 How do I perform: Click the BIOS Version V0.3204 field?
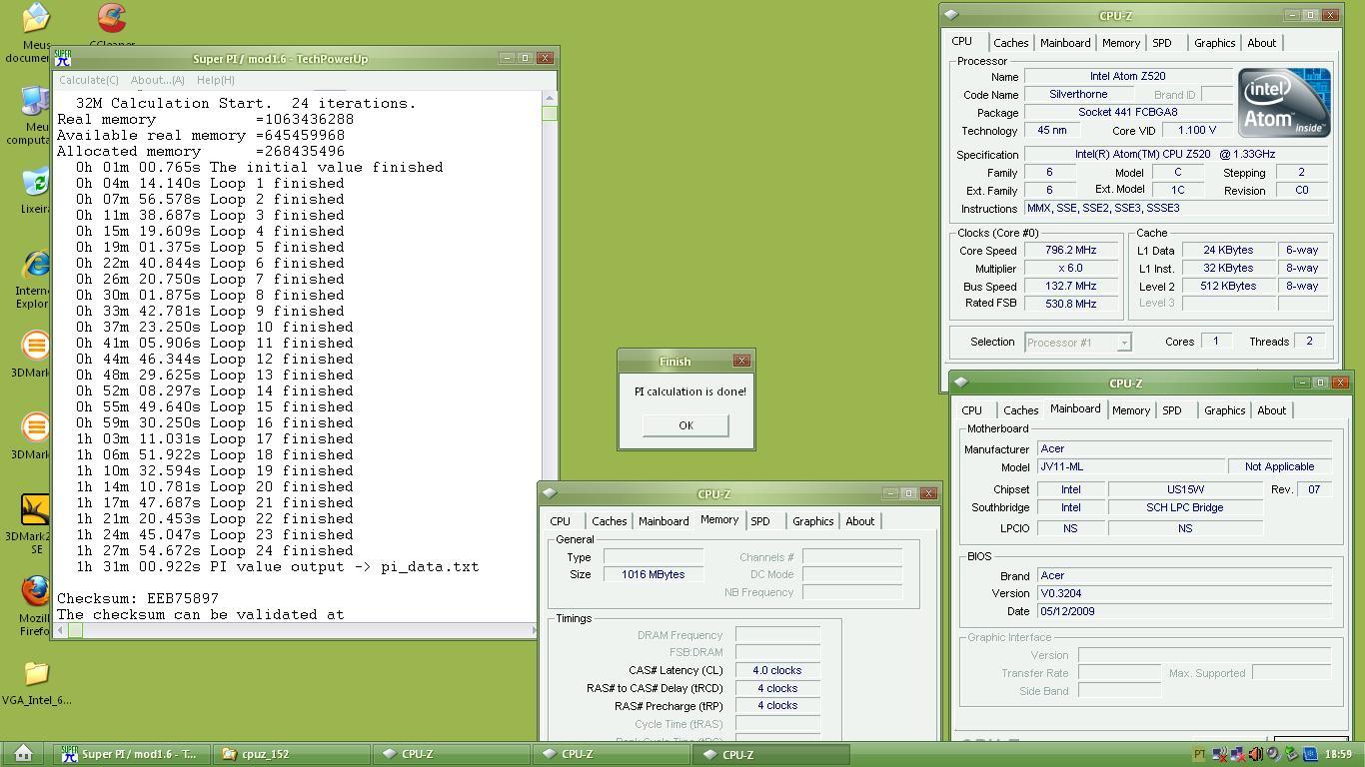[x=1184, y=593]
